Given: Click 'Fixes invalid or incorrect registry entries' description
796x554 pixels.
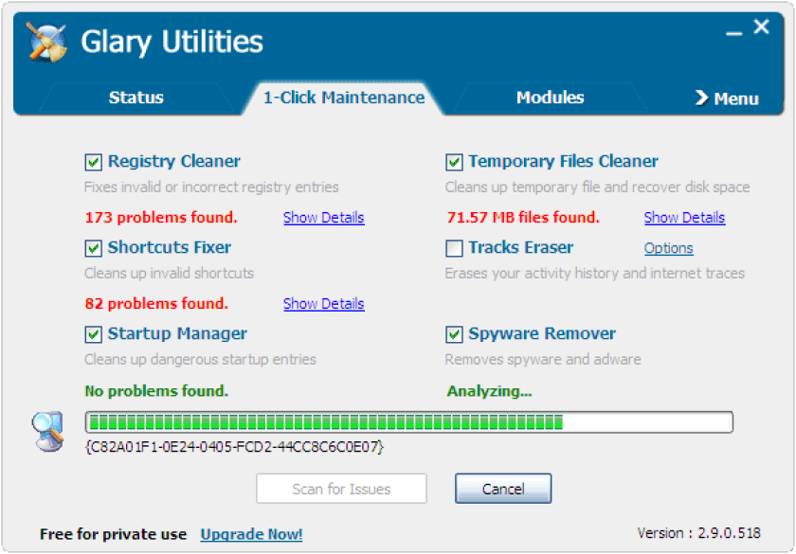Looking at the screenshot, I should [211, 188].
